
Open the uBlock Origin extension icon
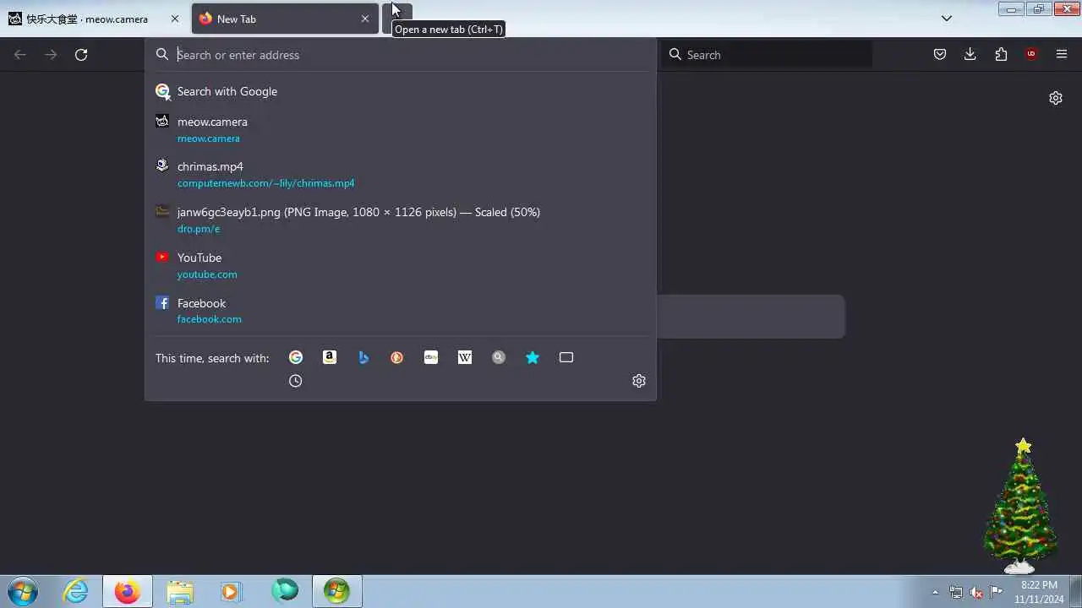[x=1031, y=54]
